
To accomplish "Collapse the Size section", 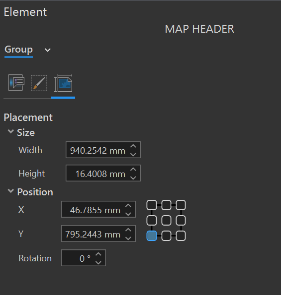I will pos(11,131).
